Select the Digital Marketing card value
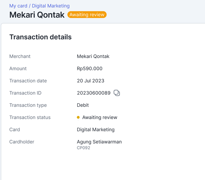 pyautogui.click(x=96, y=129)
